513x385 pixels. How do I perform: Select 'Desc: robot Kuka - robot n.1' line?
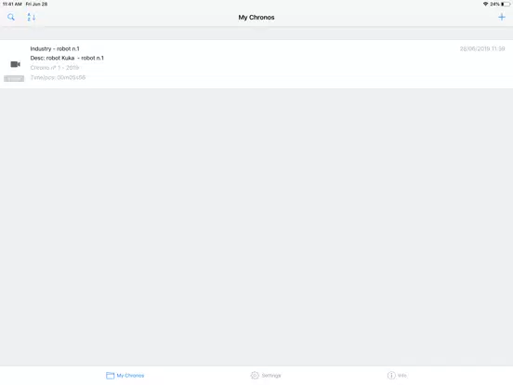(67, 58)
